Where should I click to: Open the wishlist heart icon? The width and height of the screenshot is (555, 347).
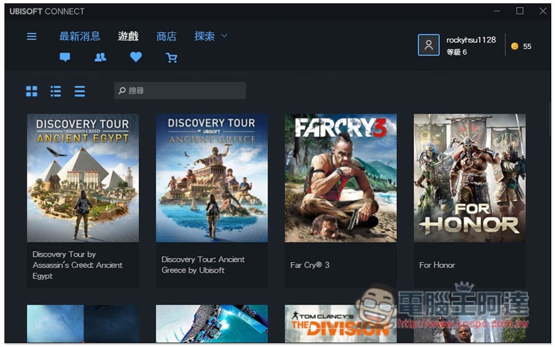[x=136, y=57]
